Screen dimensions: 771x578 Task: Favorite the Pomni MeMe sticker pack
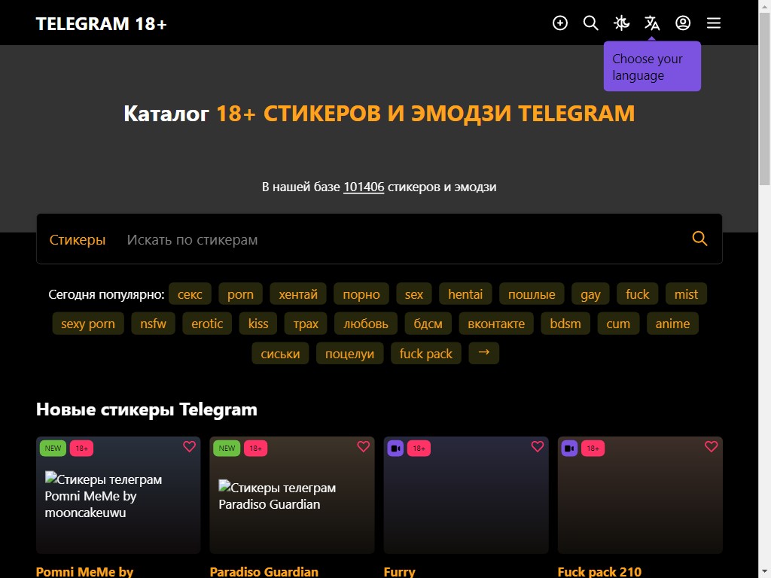[x=189, y=446]
